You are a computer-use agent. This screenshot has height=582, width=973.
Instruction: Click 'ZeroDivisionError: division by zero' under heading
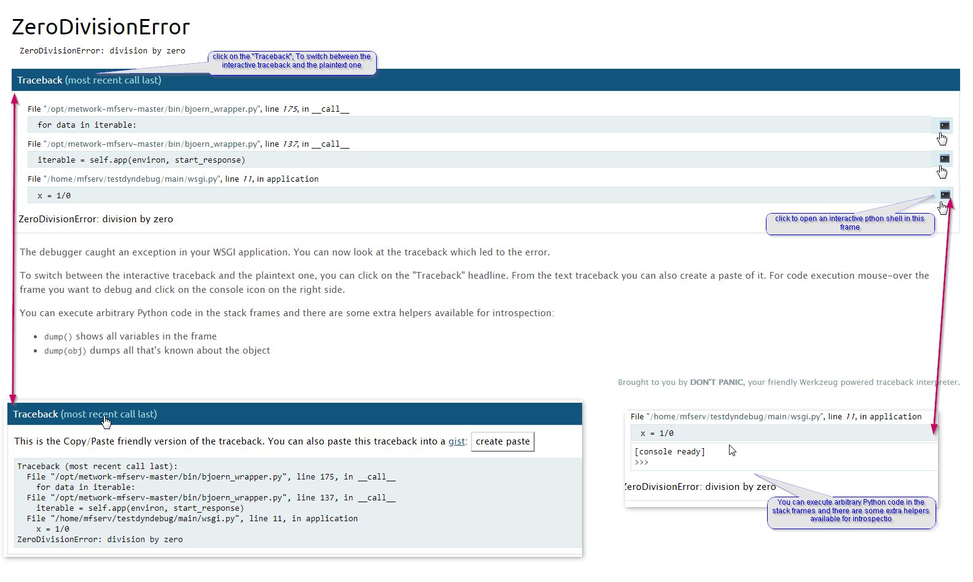tap(102, 51)
